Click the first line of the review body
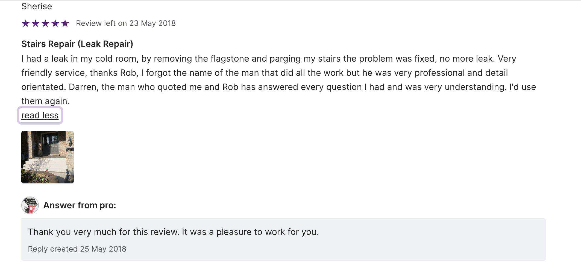Screen dimensions: 581x266 (x=269, y=59)
